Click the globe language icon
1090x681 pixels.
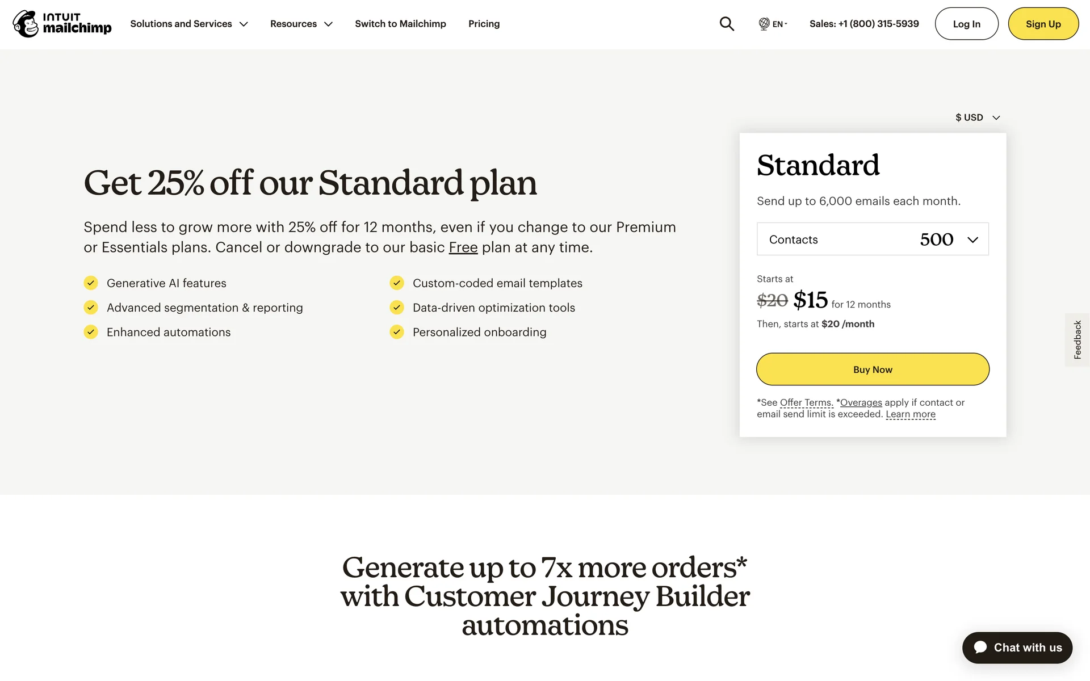[x=764, y=24]
